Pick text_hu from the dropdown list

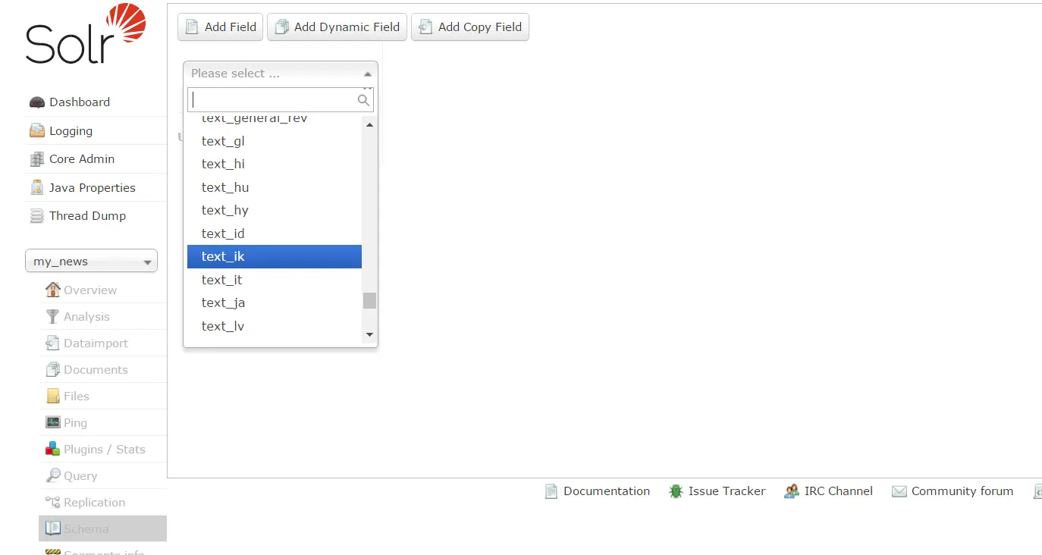coord(275,187)
